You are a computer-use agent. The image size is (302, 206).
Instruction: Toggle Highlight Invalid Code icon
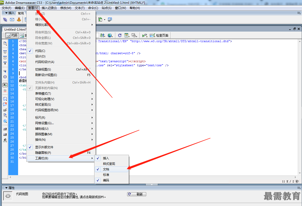5,90
